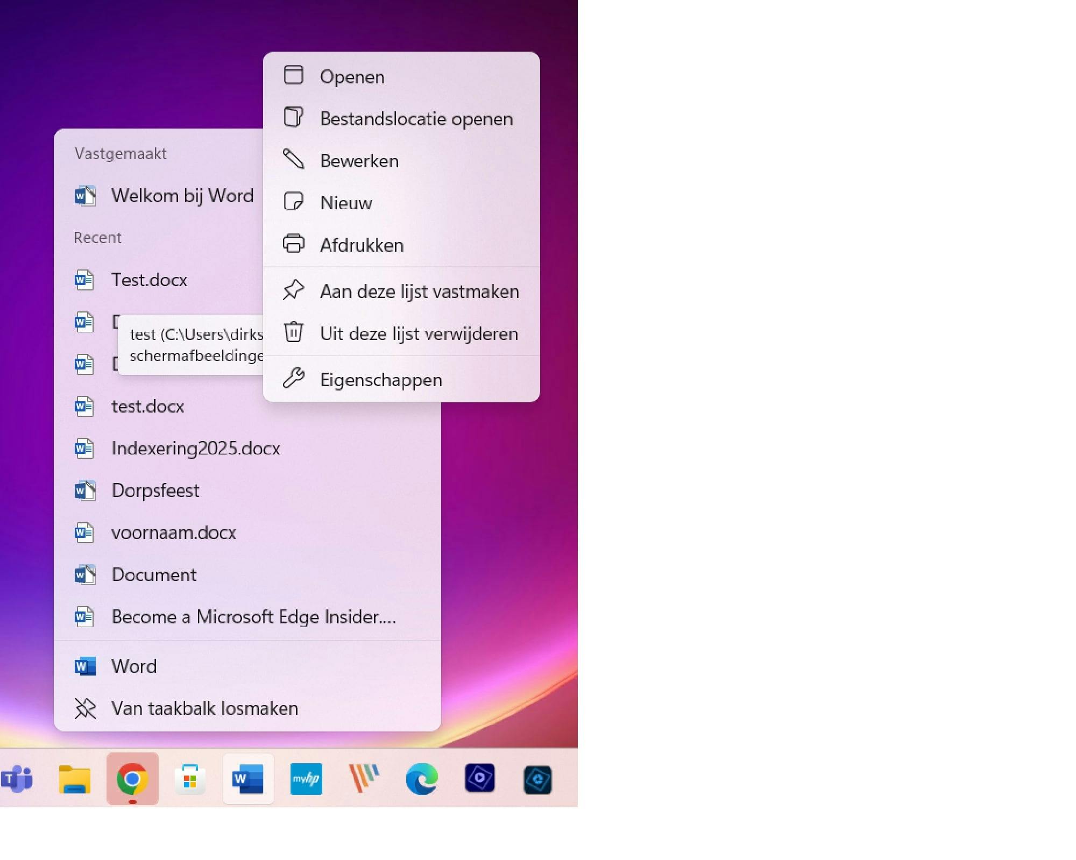Open the pinned Welkom bij Word document
Image resolution: width=1076 pixels, height=860 pixels.
pos(182,196)
